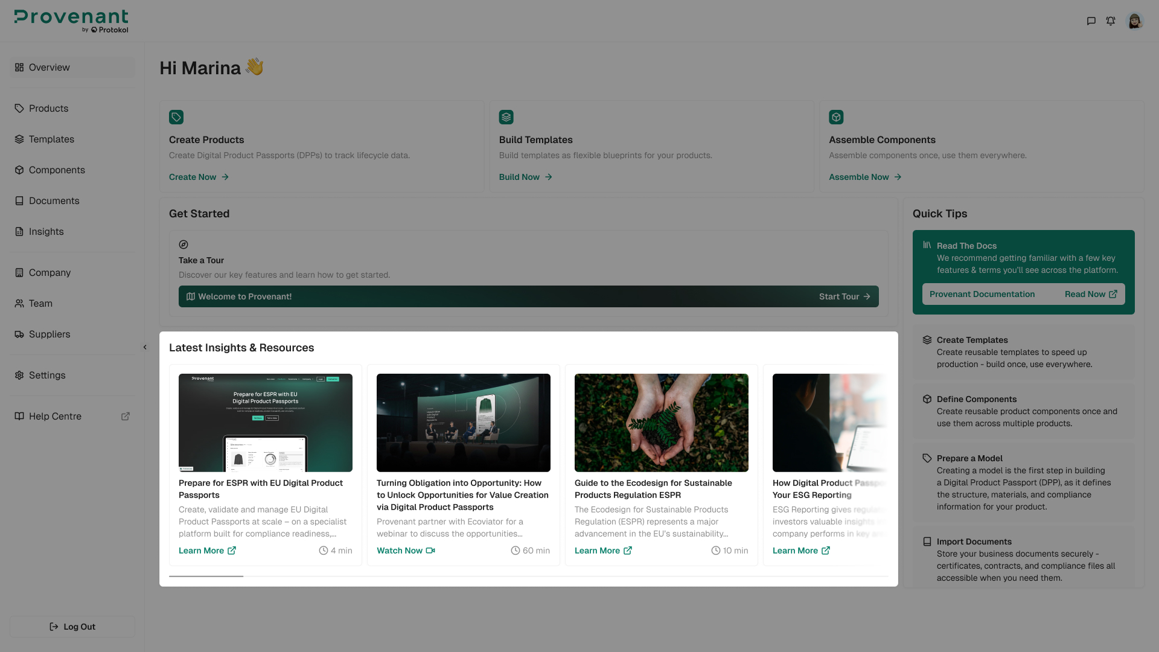1159x652 pixels.
Task: Click the Build Templates layers icon
Action: [x=506, y=117]
